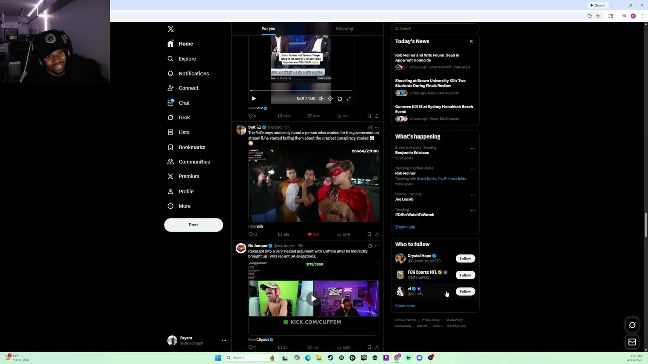Viewport: 648px width, 364px height.
Task: Open Discord from the taskbar
Action: (419, 358)
